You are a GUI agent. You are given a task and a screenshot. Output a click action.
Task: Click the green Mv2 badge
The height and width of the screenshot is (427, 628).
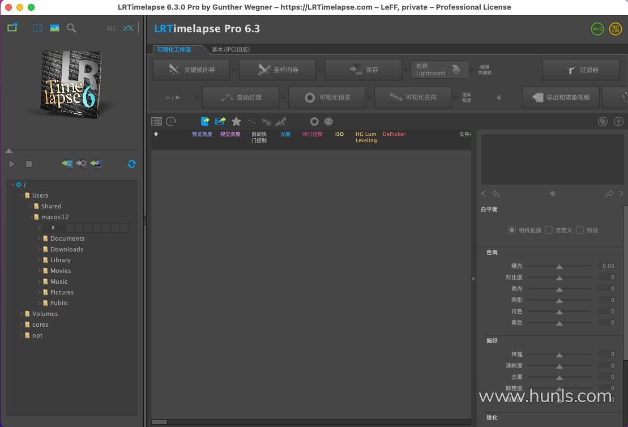pos(597,29)
